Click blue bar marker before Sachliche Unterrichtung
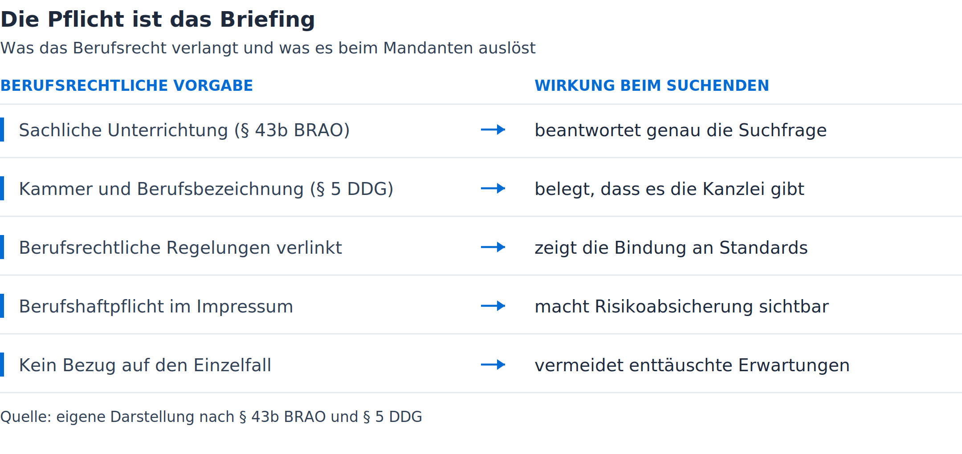 coord(2,130)
